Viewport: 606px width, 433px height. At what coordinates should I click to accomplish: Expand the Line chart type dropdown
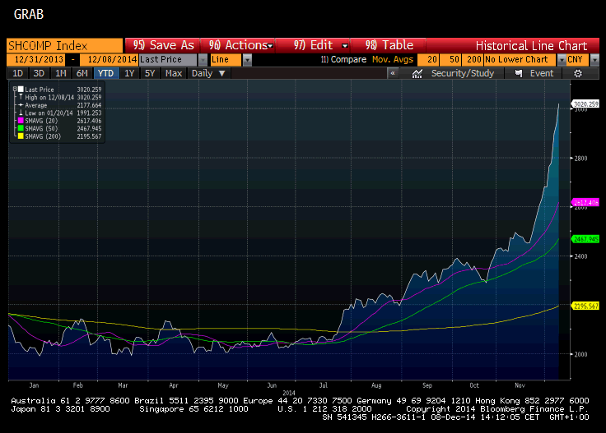[x=247, y=60]
